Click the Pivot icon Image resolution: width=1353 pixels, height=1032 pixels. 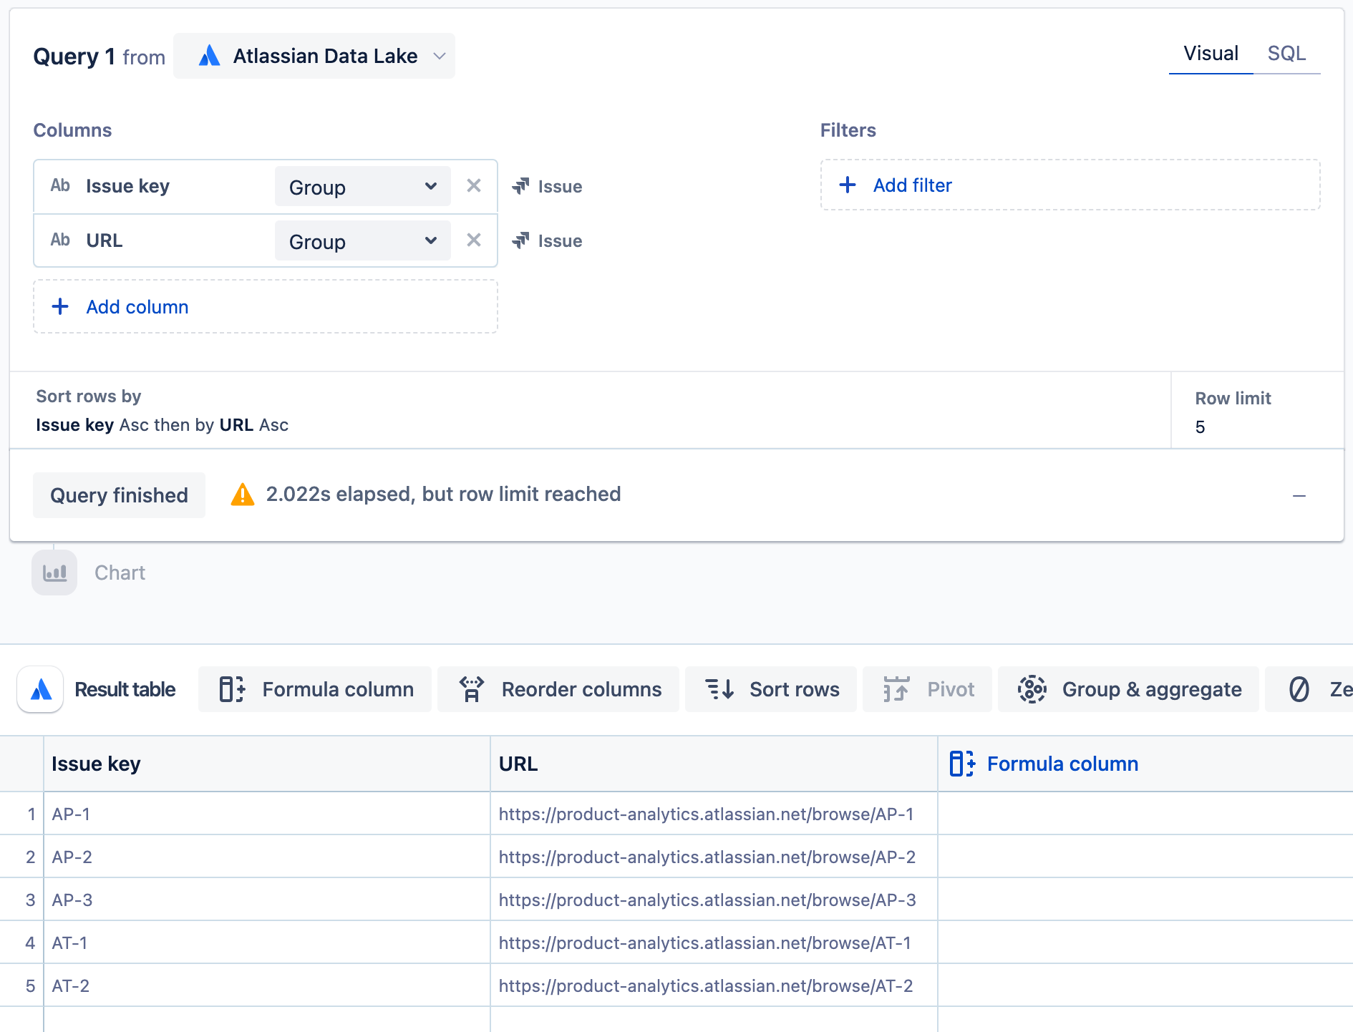(x=896, y=689)
